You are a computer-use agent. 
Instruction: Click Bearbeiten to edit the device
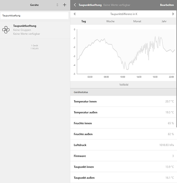(x=167, y=5)
